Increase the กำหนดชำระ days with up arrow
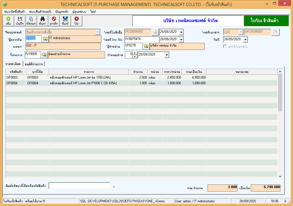The image size is (293, 206). [135, 53]
